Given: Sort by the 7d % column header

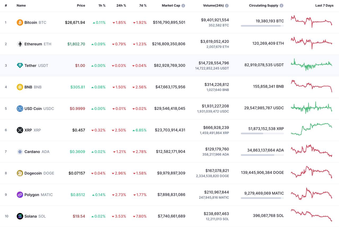Looking at the screenshot, I should 143,6.
